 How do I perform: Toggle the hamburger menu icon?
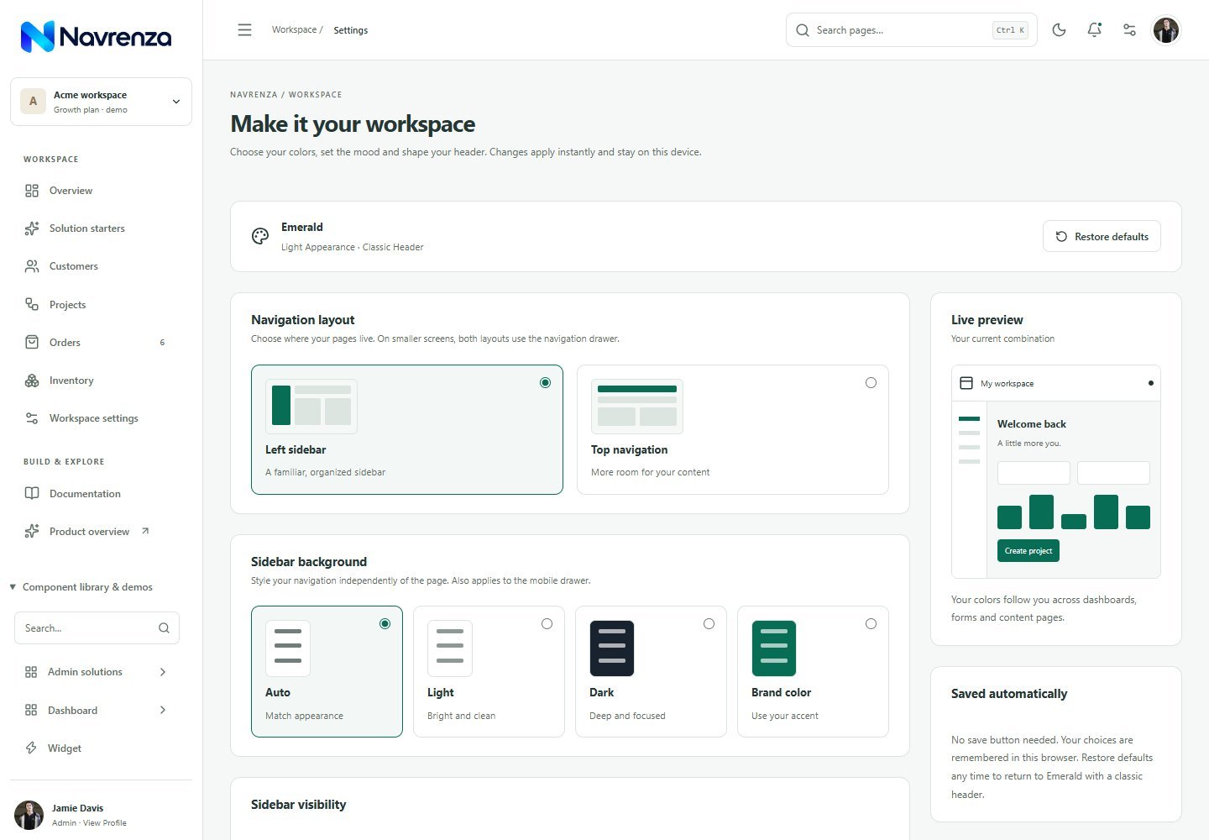point(244,30)
